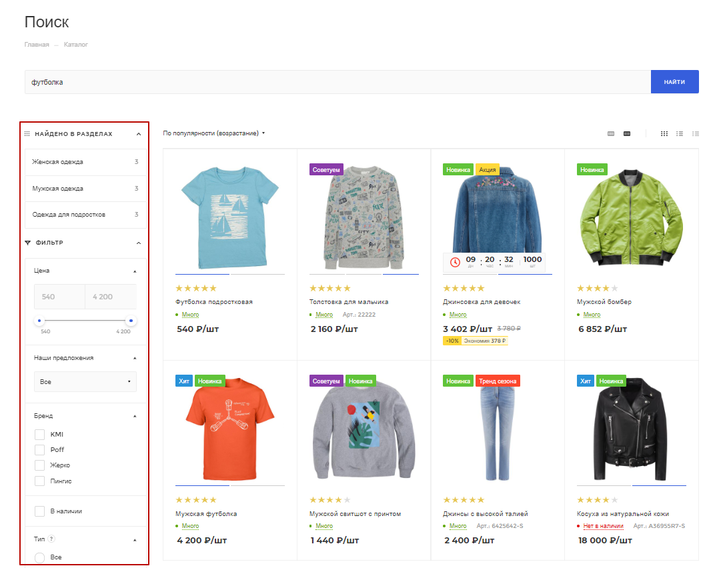Click the star rating of Косуха
This screenshot has height=568, width=725.
[597, 500]
